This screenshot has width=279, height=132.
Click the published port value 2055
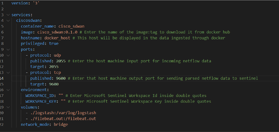(61, 61)
